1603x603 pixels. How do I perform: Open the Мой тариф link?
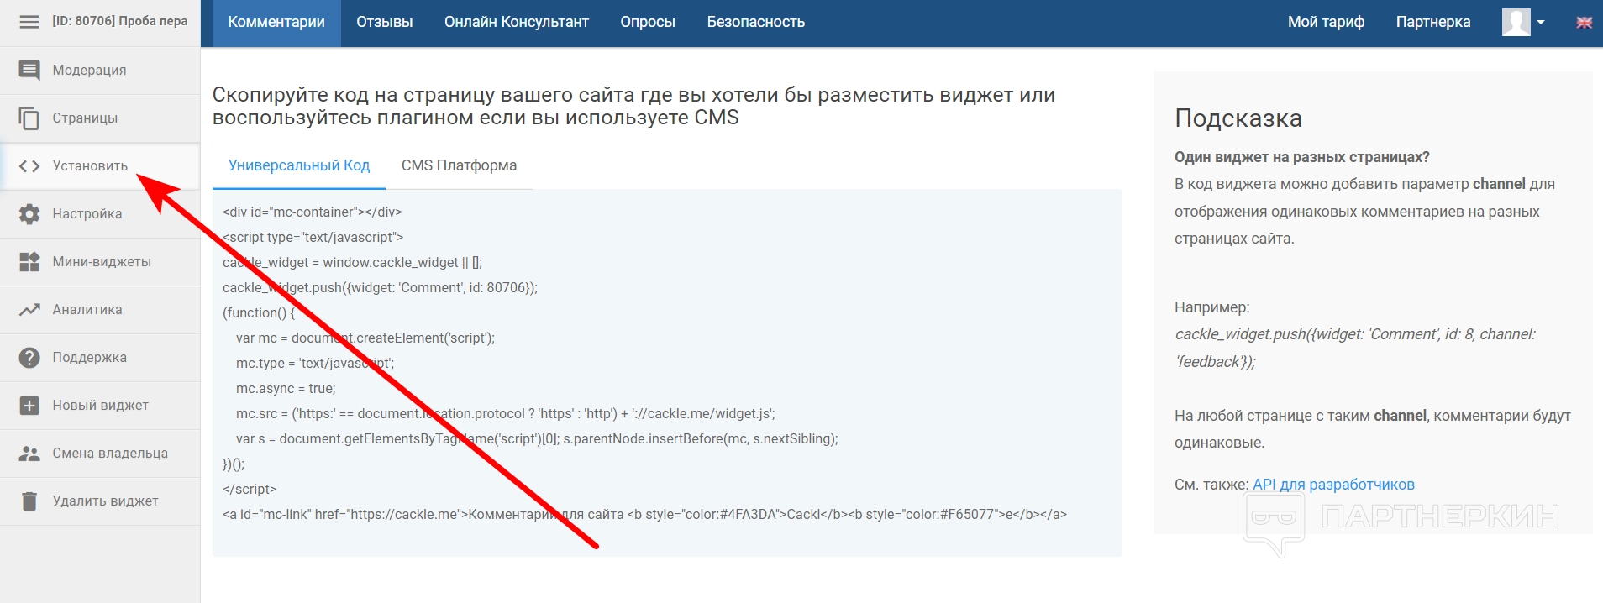1326,23
